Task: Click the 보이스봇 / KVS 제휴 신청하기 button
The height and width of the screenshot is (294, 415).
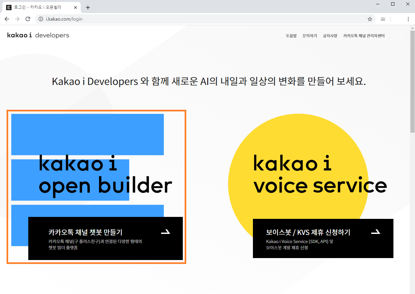Action: [323, 238]
